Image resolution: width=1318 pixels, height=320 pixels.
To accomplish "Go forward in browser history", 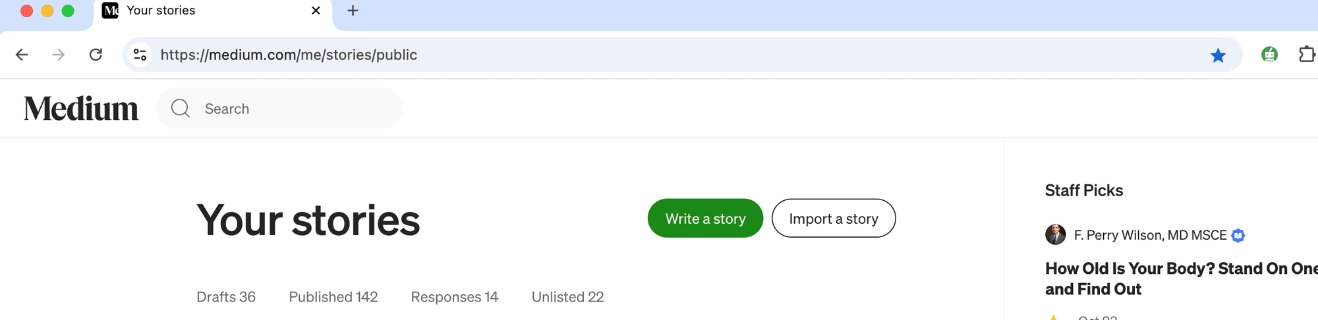I will tap(59, 55).
